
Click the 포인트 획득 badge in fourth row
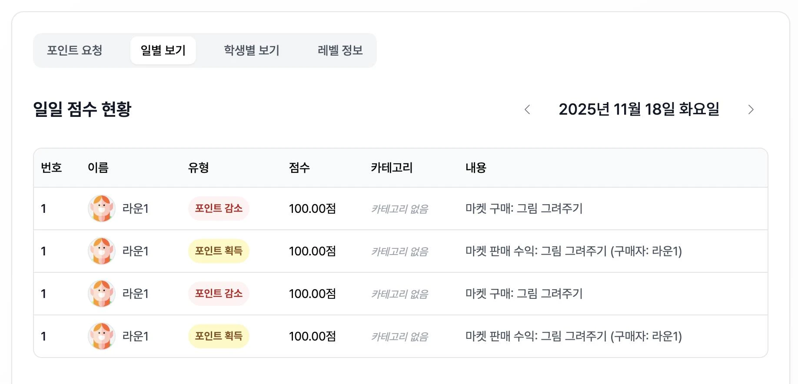(x=219, y=336)
